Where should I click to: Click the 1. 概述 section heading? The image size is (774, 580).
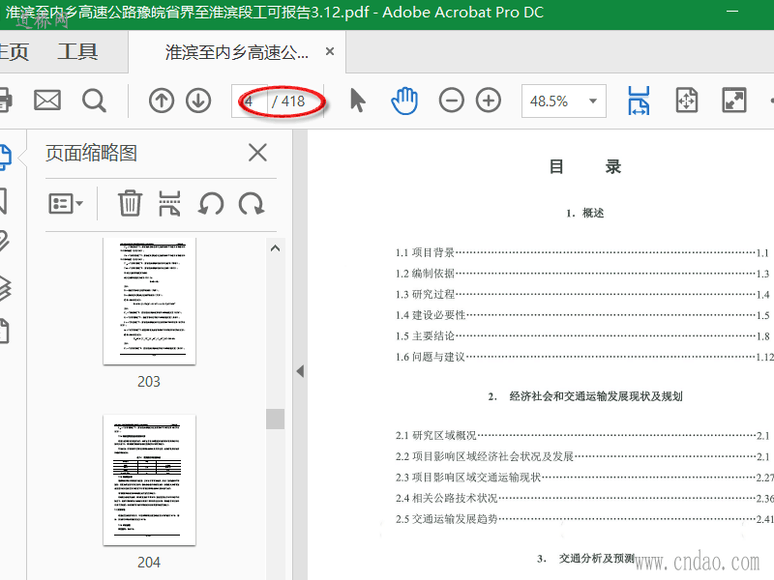pyautogui.click(x=585, y=213)
